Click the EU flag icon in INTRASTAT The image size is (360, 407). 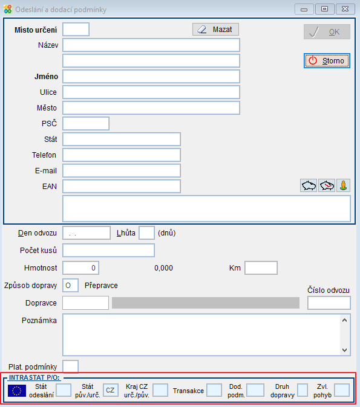coord(17,391)
